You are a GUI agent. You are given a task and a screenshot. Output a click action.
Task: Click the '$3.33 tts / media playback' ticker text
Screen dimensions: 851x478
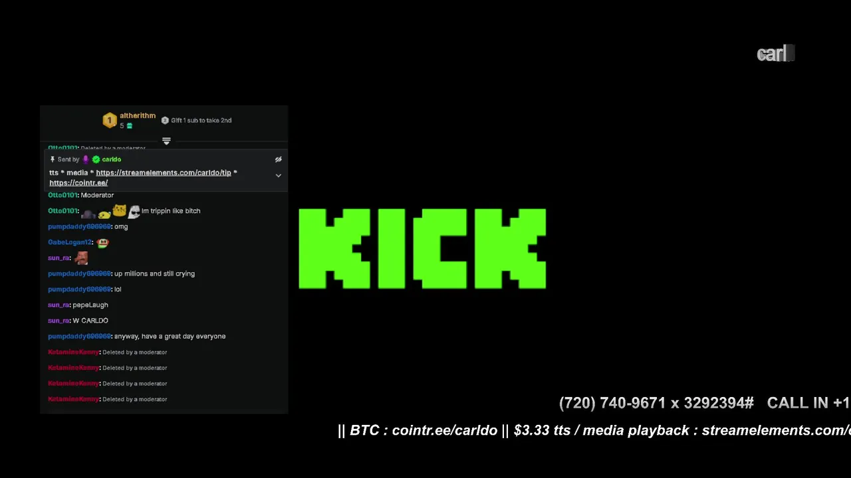click(601, 430)
